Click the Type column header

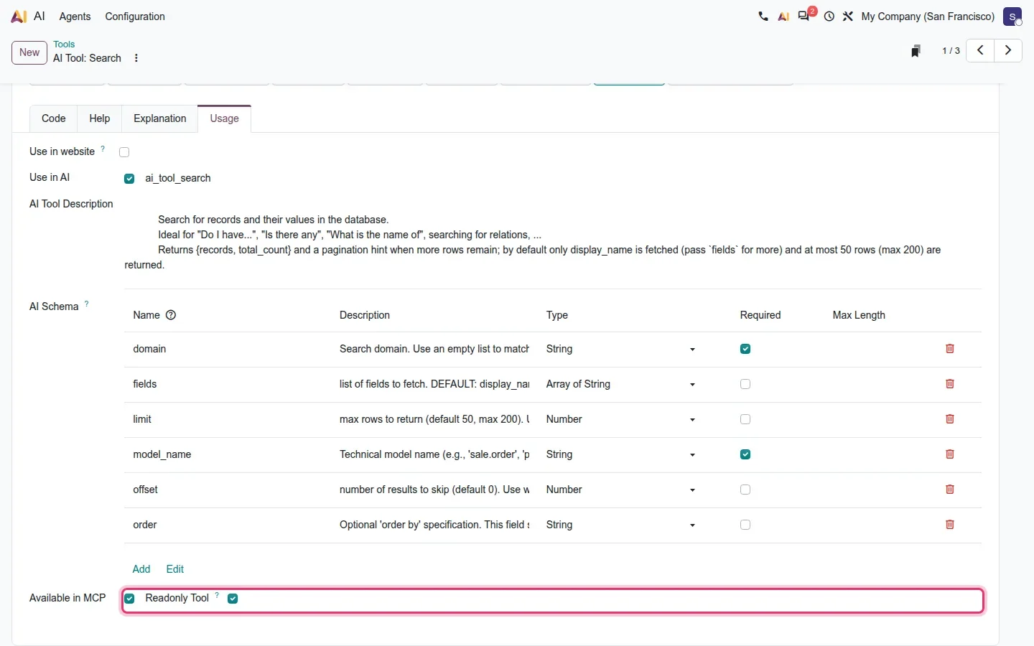(557, 315)
